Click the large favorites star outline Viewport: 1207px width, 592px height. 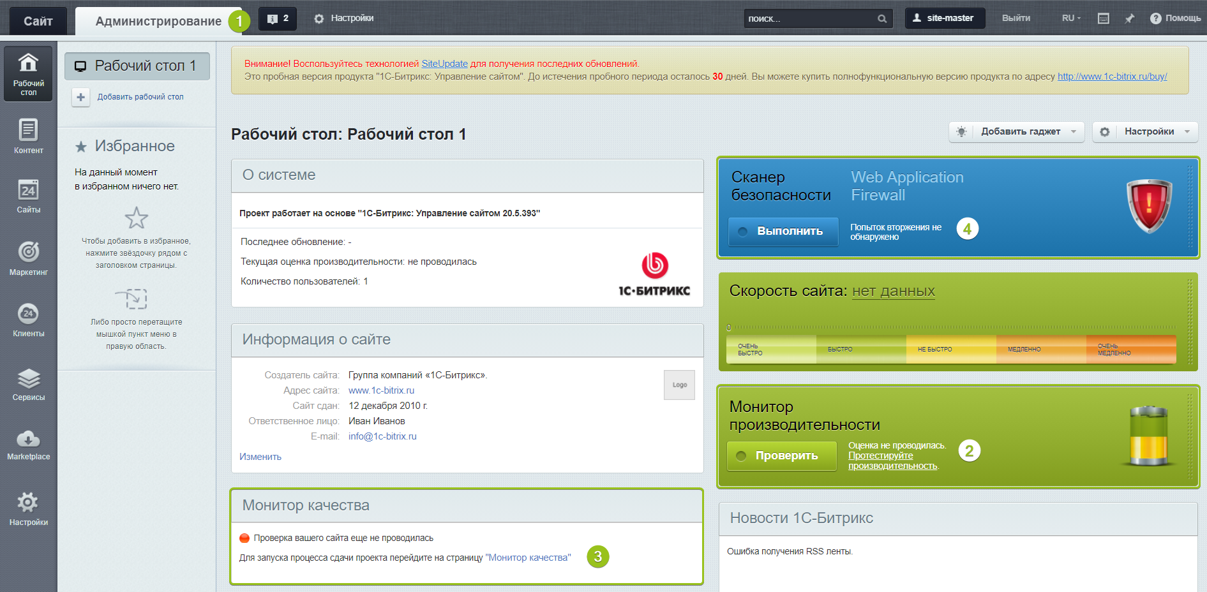point(136,218)
